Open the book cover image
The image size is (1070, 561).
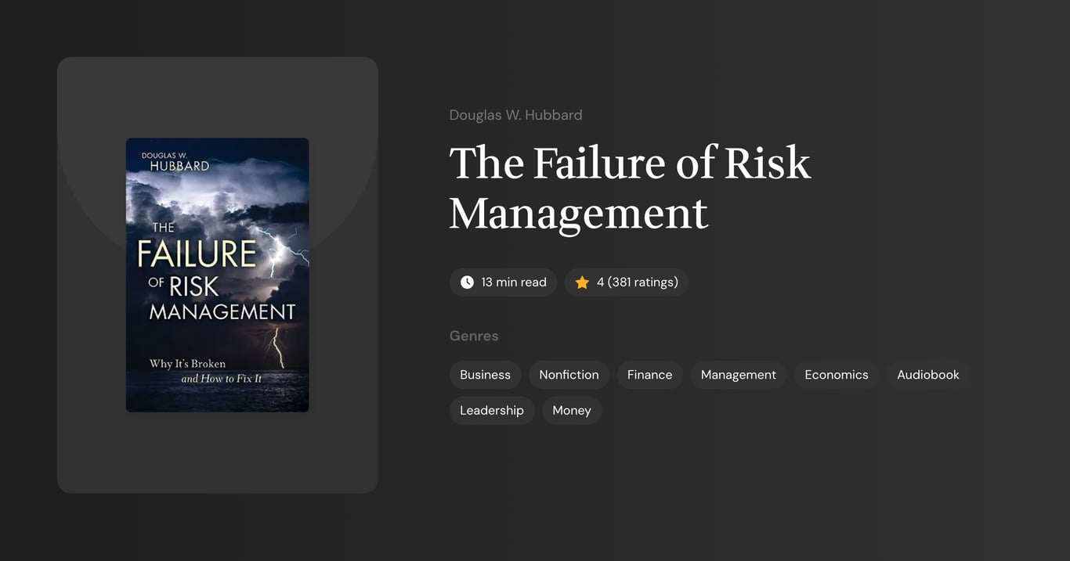tap(217, 275)
